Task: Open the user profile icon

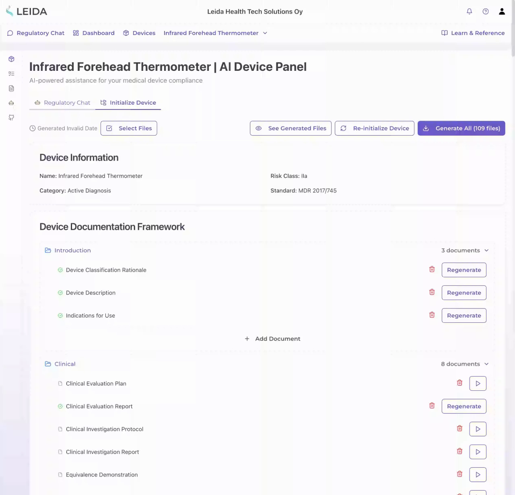Action: click(x=502, y=11)
